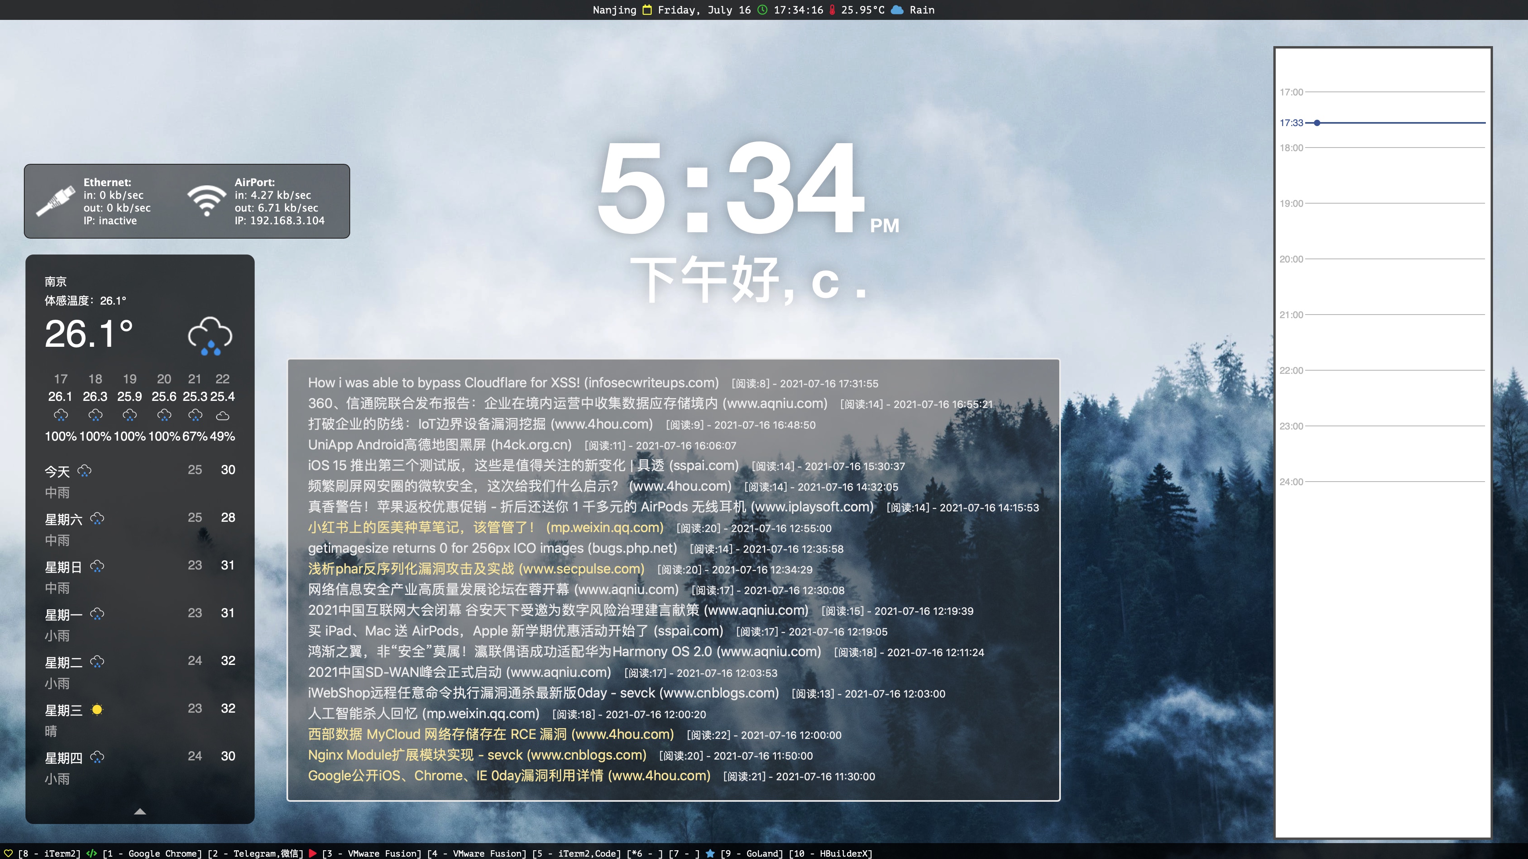
Task: Click the blue star icon in bottom bar
Action: click(710, 853)
